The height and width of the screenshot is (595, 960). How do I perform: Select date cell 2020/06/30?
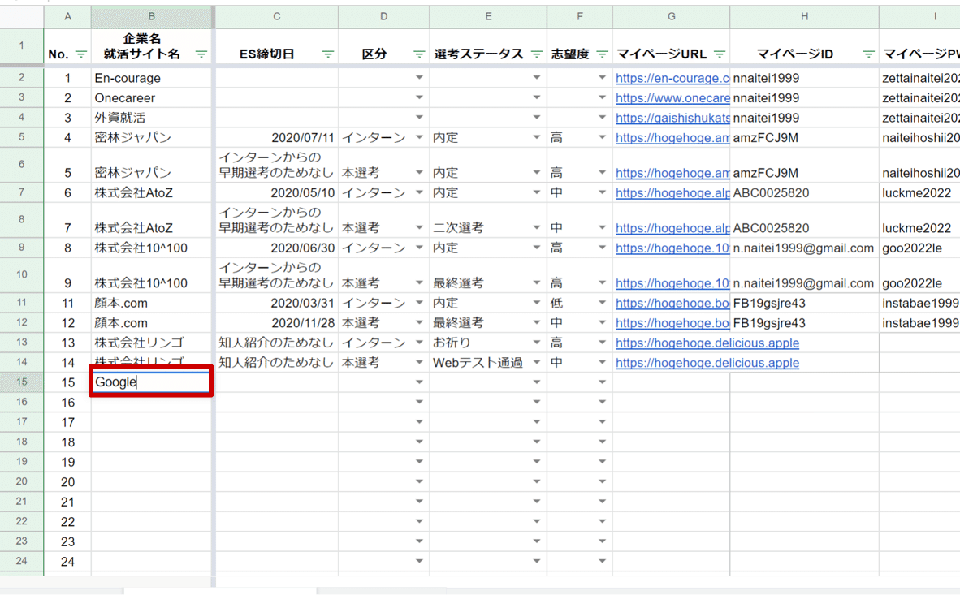point(277,248)
